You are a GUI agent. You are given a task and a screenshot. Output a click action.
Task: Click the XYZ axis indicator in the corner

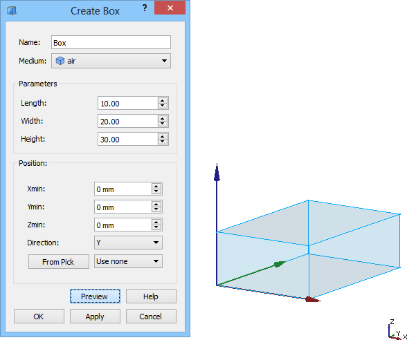(397, 330)
